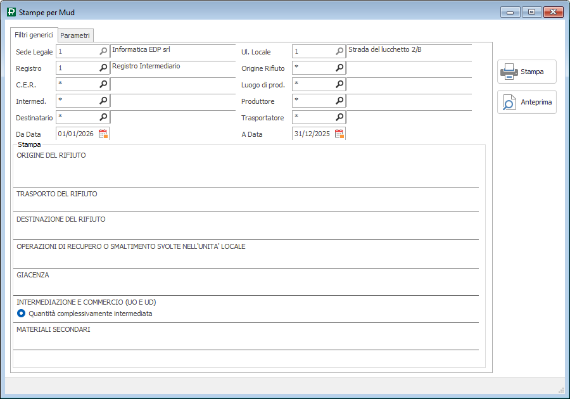Click the Stampe per Mud app icon

11,12
